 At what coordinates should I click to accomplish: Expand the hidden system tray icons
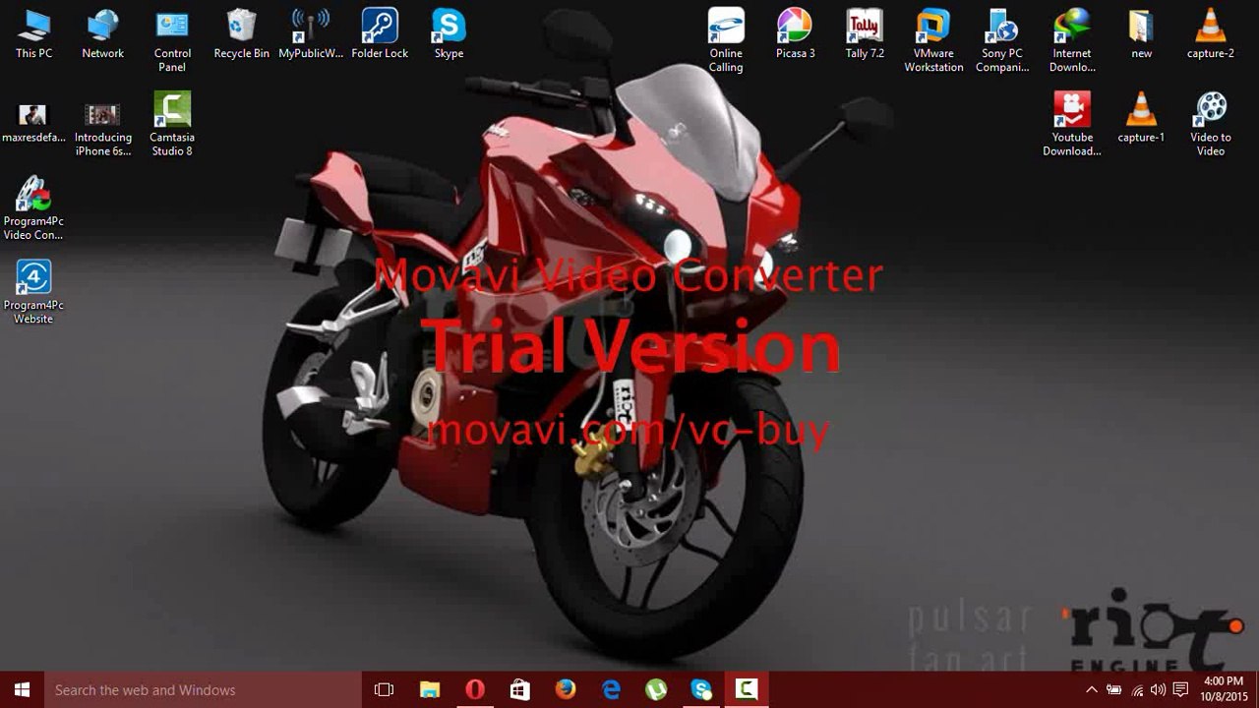[x=1092, y=690]
